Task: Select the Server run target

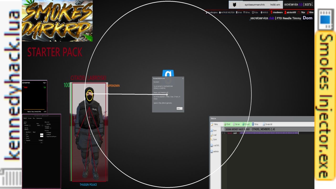Action: pos(236,124)
